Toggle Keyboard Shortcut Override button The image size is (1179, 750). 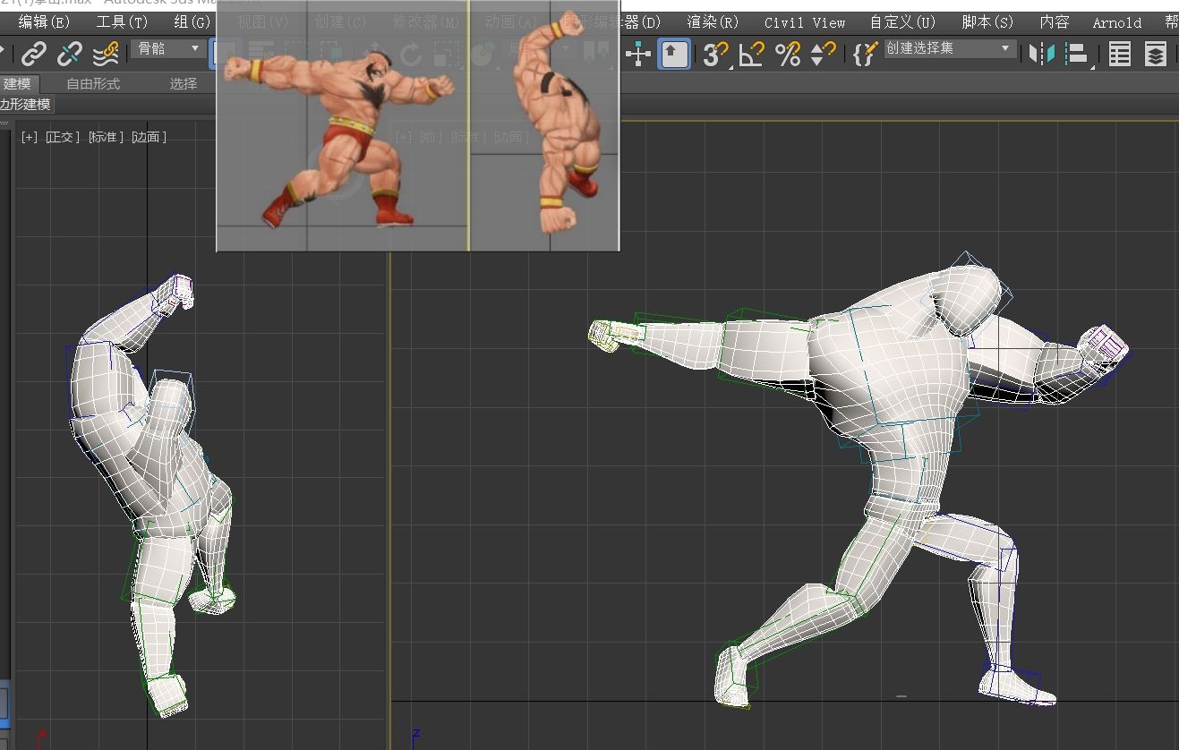point(674,55)
